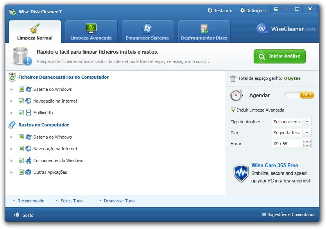
Task: Click puzzle piece icon of Componentes do Windows
Action: click(x=29, y=160)
